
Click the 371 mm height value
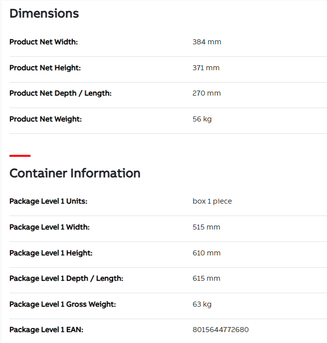[206, 68]
